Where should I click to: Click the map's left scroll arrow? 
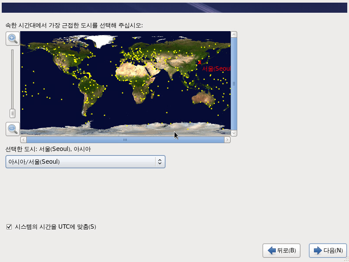(x=23, y=140)
